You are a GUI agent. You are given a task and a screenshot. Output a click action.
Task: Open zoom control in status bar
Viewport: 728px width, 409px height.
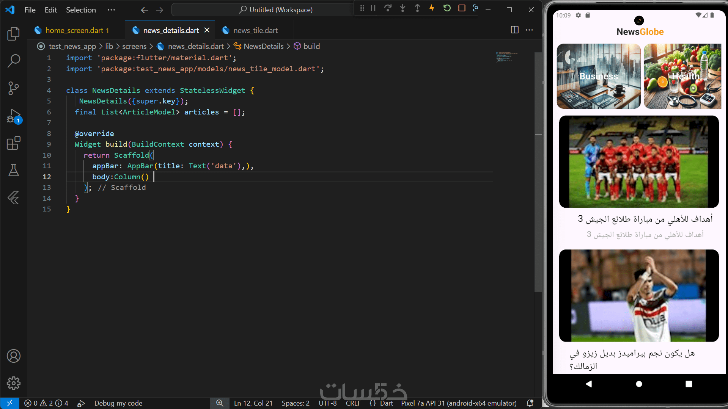click(220, 403)
